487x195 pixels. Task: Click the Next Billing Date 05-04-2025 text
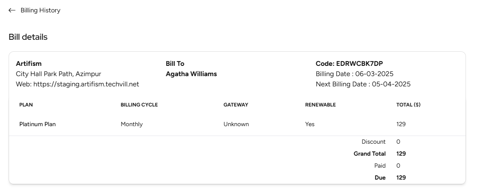click(x=363, y=84)
